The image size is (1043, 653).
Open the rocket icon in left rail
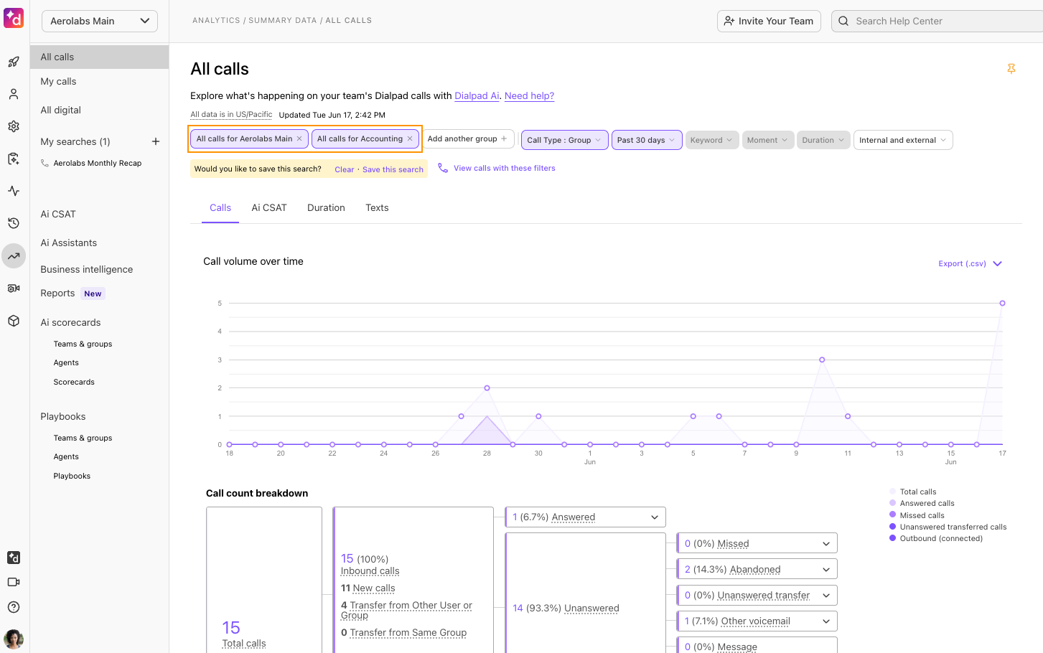pyautogui.click(x=14, y=62)
